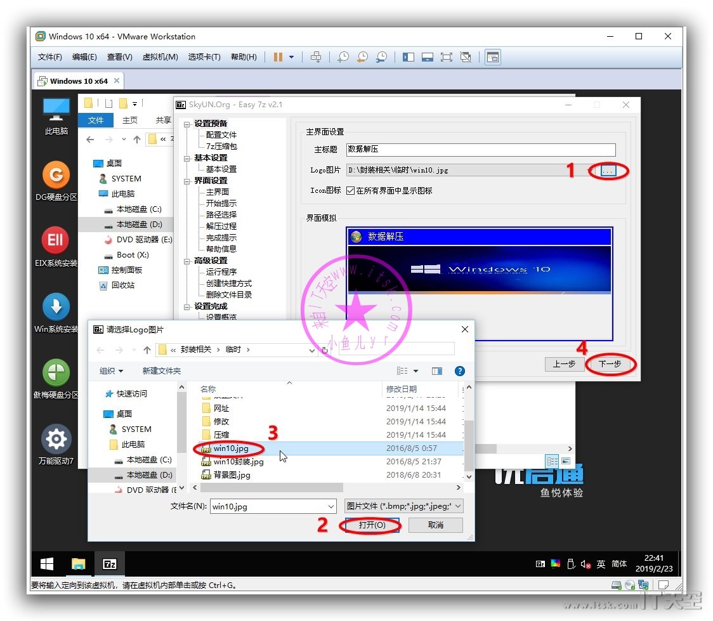The height and width of the screenshot is (621, 713).
Task: Open the VMware 文件(F) menu
Action: [x=49, y=57]
